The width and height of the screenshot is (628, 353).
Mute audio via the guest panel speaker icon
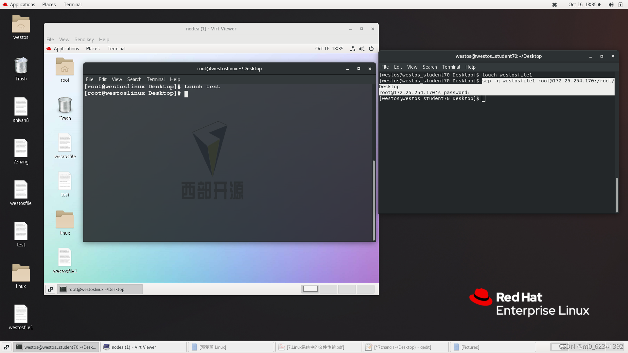click(362, 48)
